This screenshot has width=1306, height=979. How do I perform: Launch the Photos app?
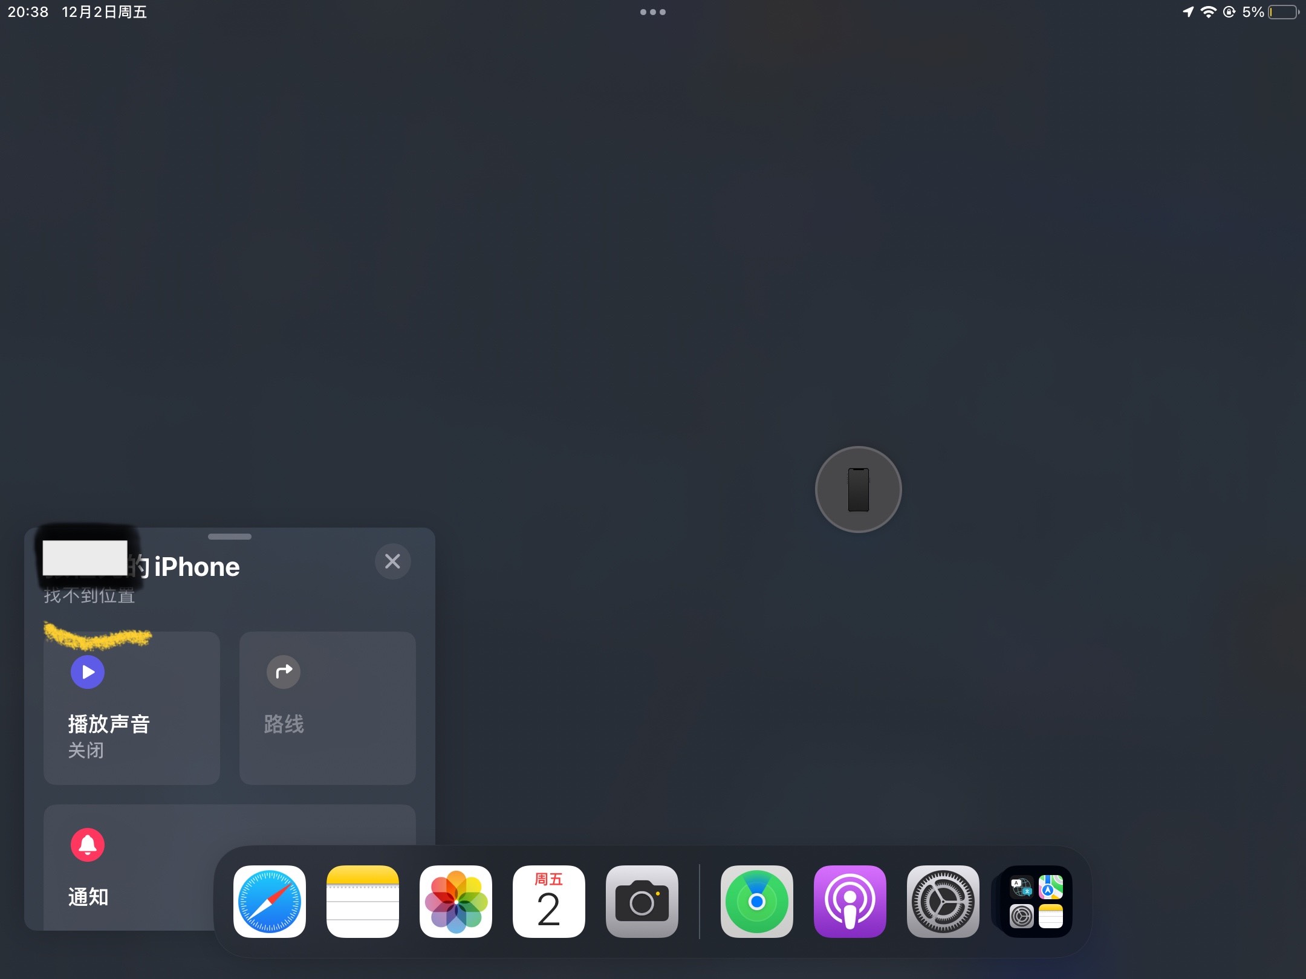(456, 901)
